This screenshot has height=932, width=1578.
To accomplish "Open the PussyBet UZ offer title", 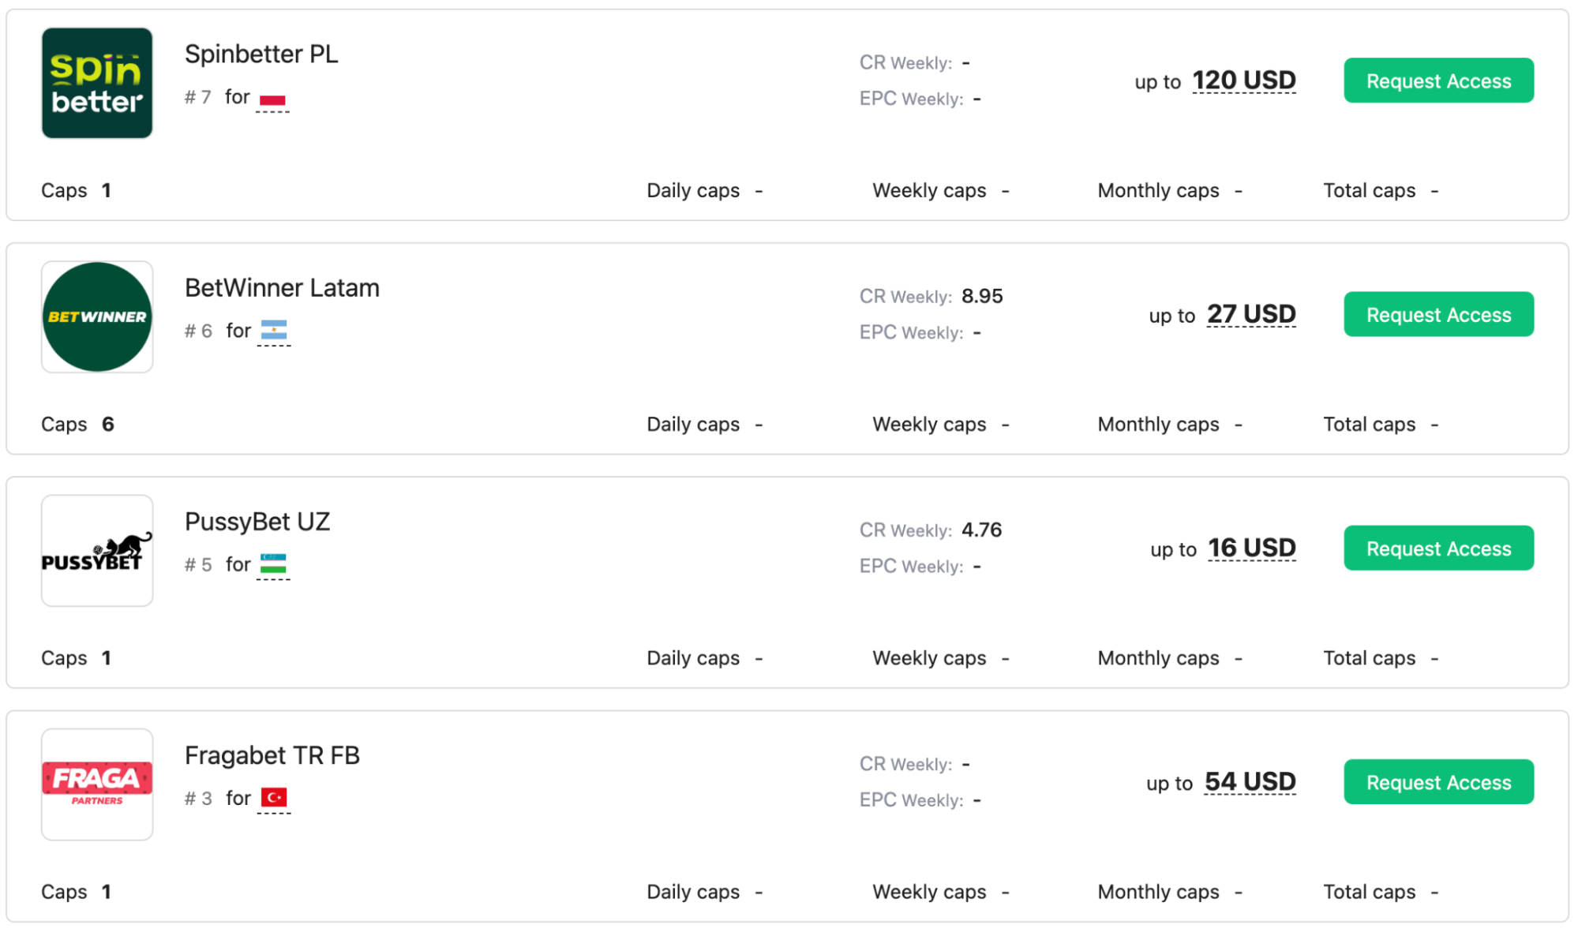I will [x=257, y=522].
